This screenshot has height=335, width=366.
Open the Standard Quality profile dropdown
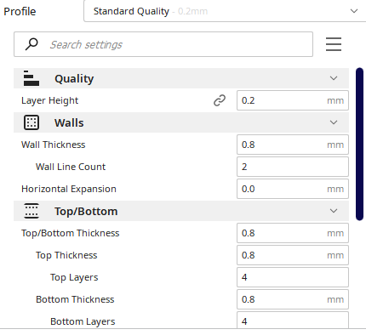click(225, 11)
